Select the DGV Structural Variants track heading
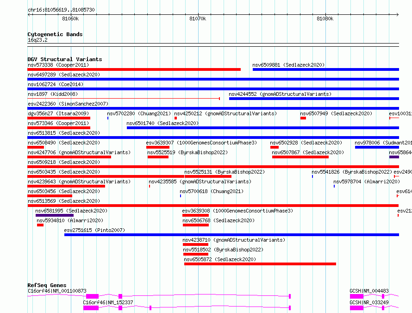 pos(65,59)
